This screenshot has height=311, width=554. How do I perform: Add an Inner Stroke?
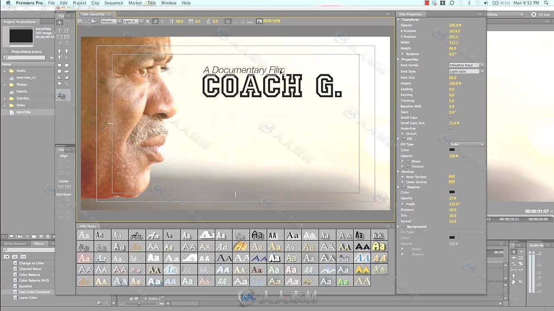pos(451,176)
